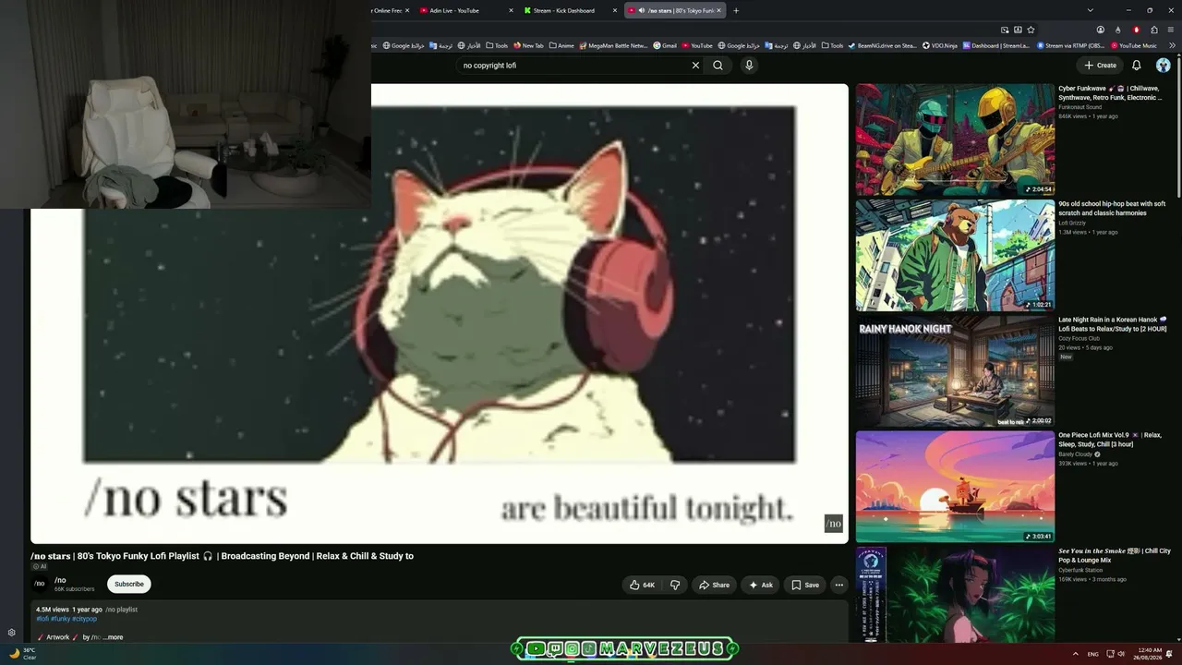
Task: Subscribe to the /no channel
Action: (x=129, y=584)
